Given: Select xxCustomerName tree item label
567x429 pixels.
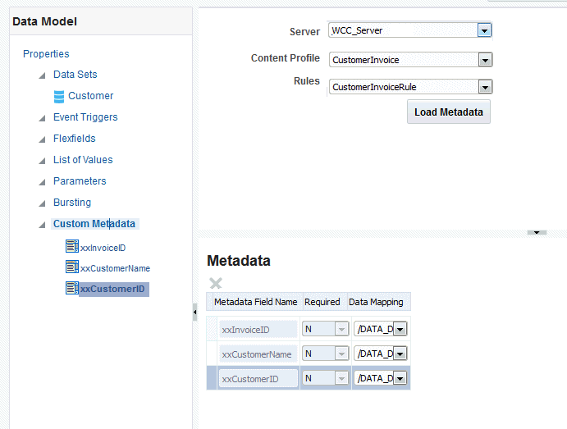Looking at the screenshot, I should tap(115, 268).
